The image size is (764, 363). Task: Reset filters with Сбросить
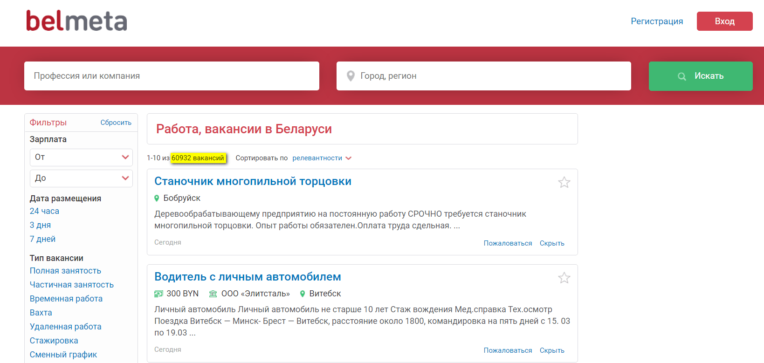[x=116, y=123]
